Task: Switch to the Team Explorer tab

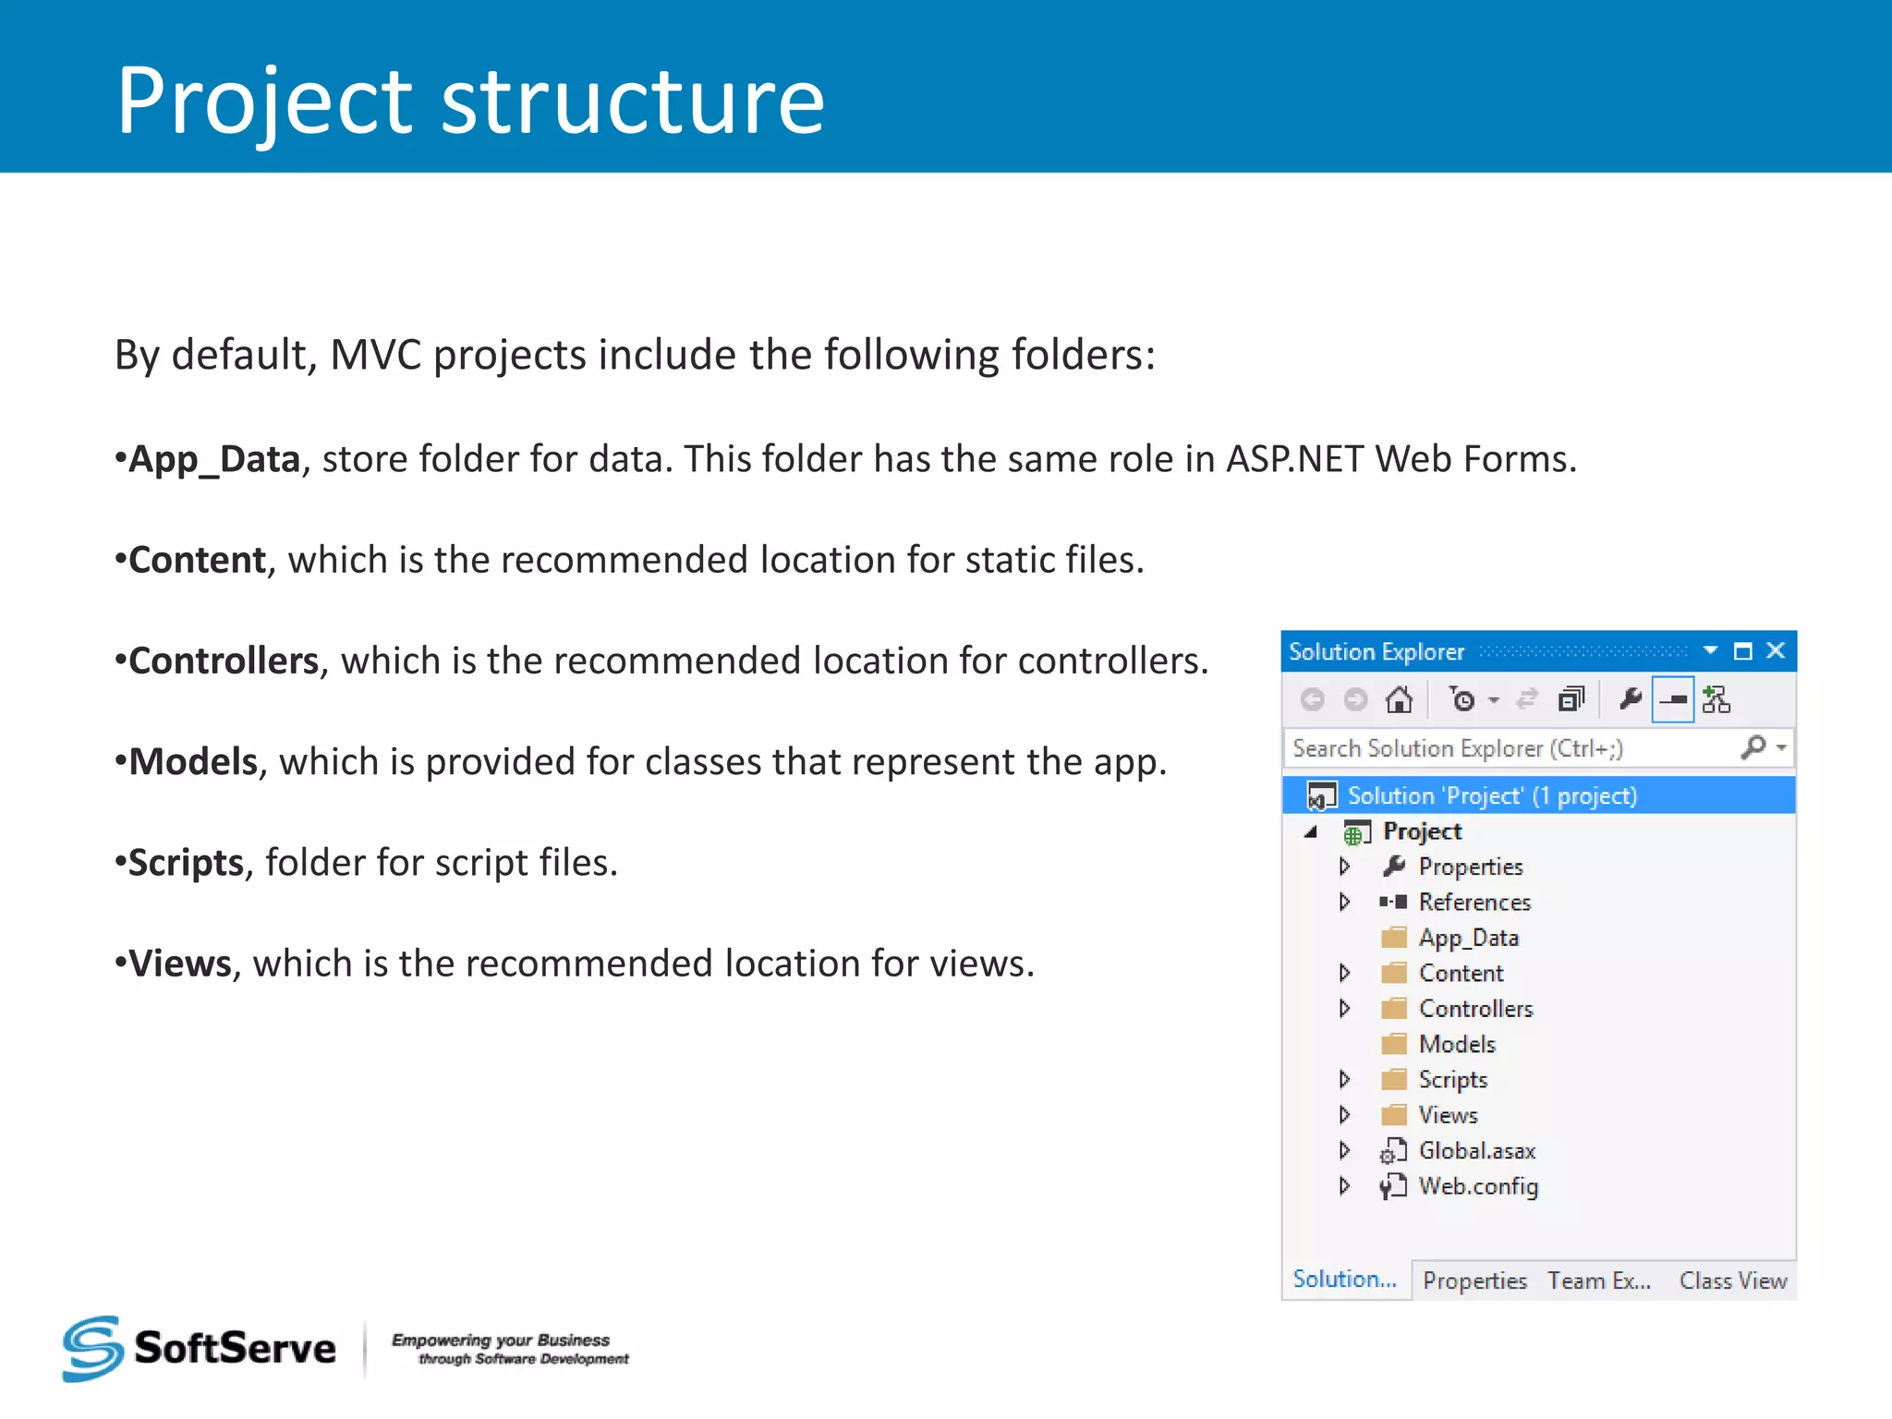Action: tap(1599, 1280)
